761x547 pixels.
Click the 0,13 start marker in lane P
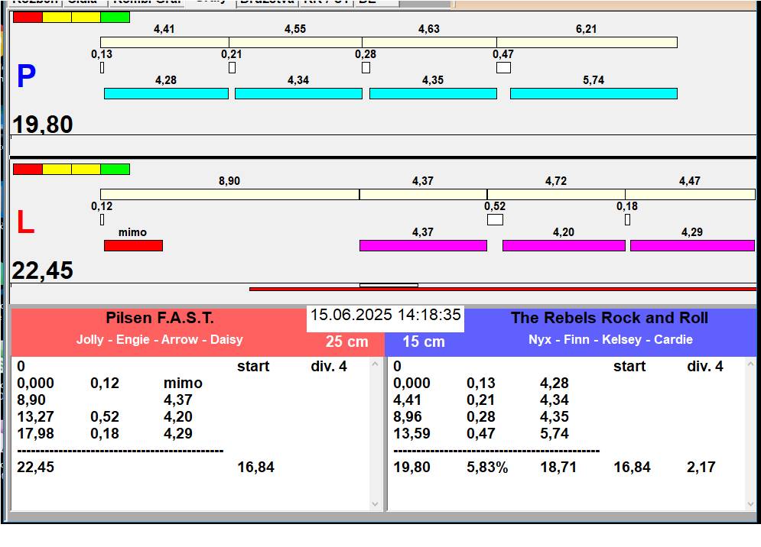point(102,67)
